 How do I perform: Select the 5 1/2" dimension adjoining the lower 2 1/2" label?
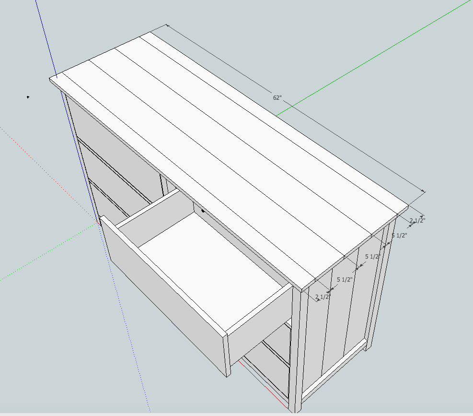coord(345,279)
